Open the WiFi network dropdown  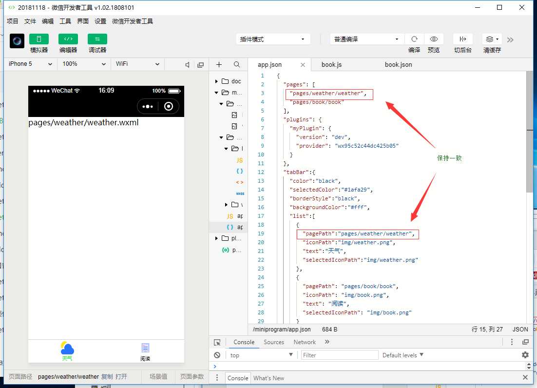(x=137, y=64)
